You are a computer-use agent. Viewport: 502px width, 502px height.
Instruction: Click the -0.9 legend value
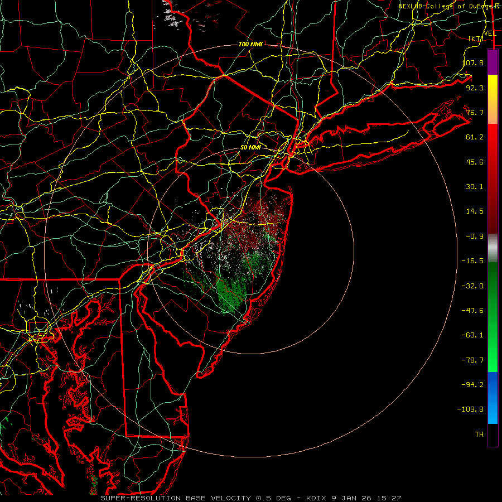[475, 236]
